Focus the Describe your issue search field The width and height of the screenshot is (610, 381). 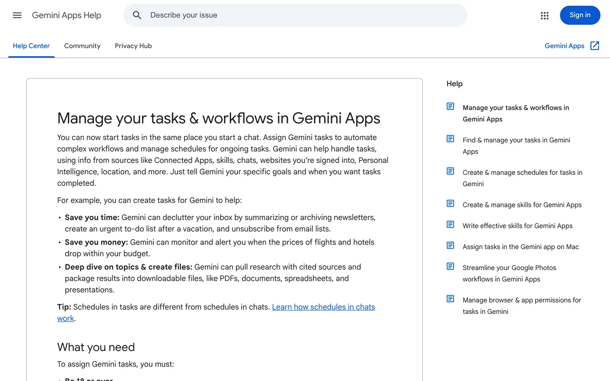coord(295,15)
